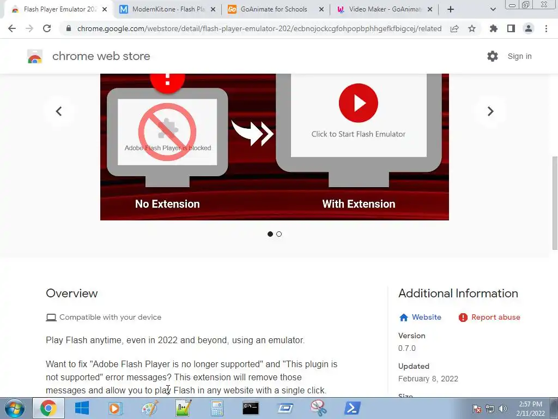
Task: Show the next screenshot in the carousel
Action: [x=490, y=111]
